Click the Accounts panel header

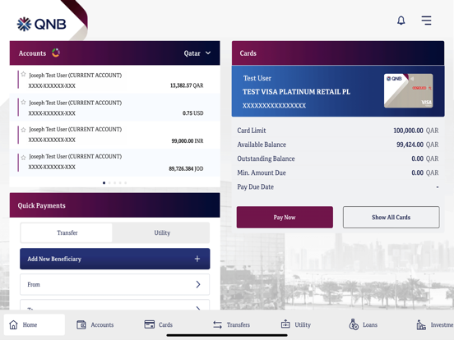(114, 53)
